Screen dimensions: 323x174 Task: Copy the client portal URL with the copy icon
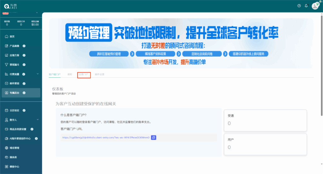[x=154, y=138]
